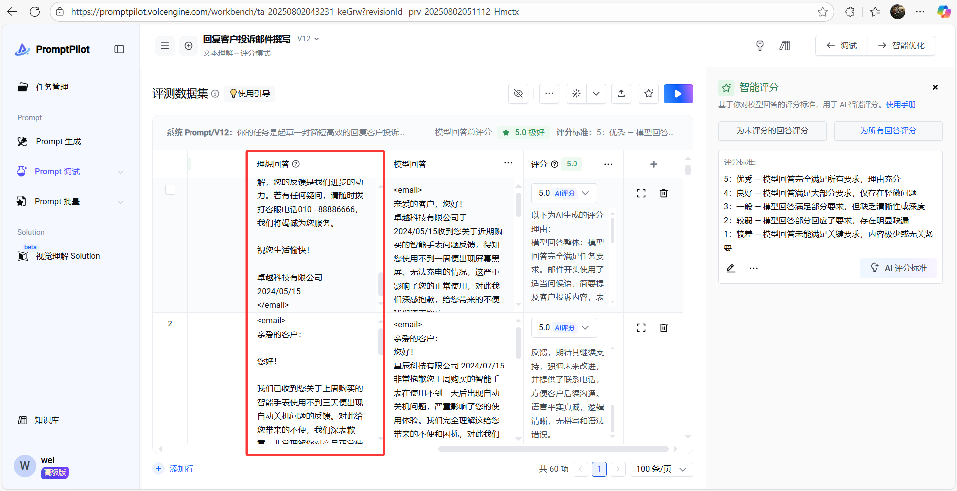
Task: Select Prompt 生成 in the sidebar
Action: 58,142
